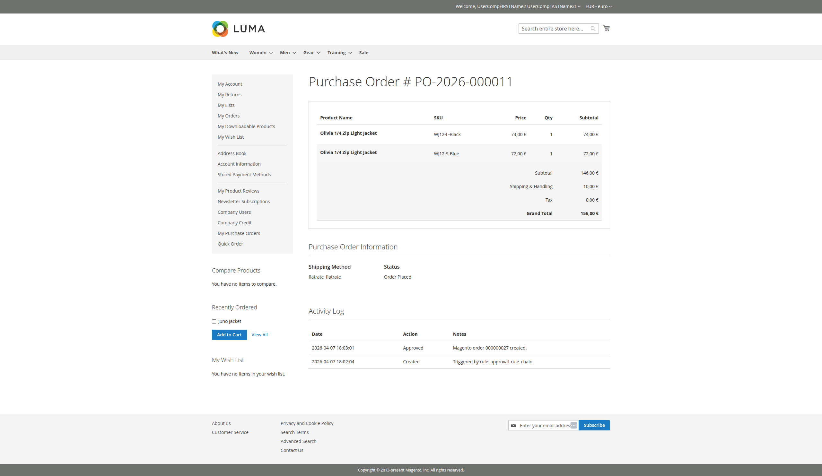Screen dimensions: 822x476
Task: Open the Training menu
Action: pos(338,53)
